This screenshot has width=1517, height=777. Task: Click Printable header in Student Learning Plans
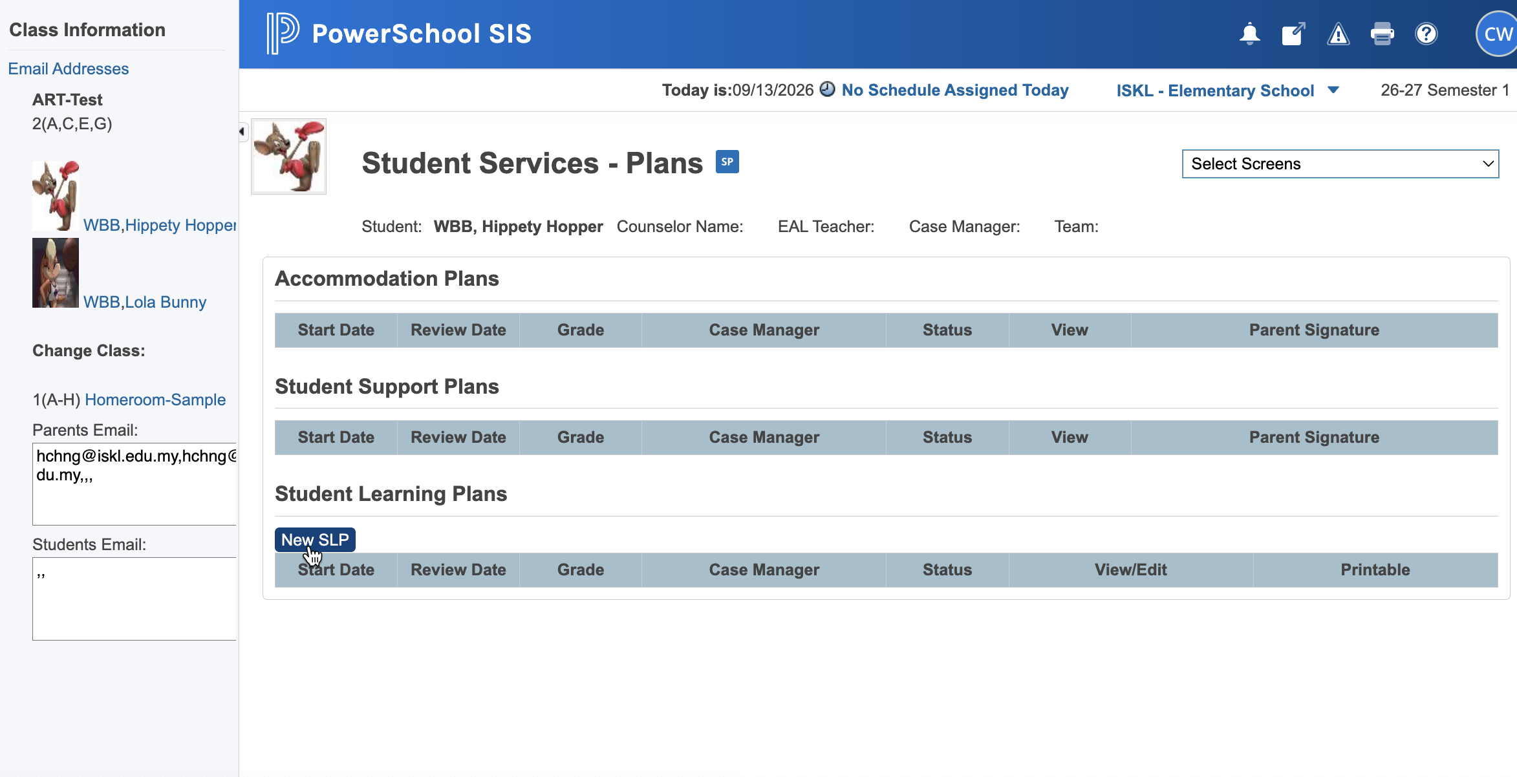coord(1375,570)
